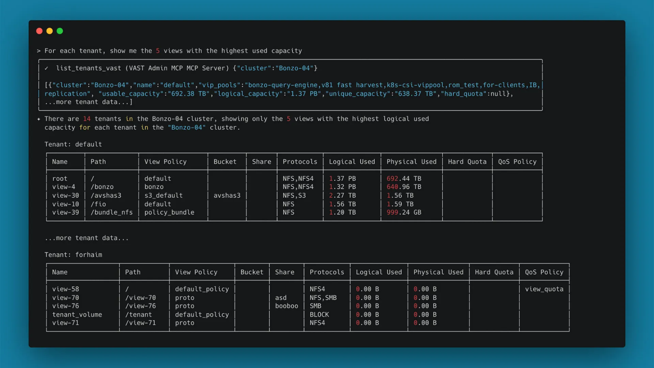Click the 'Tenant: default' heading
This screenshot has height=368, width=654.
(x=73, y=144)
